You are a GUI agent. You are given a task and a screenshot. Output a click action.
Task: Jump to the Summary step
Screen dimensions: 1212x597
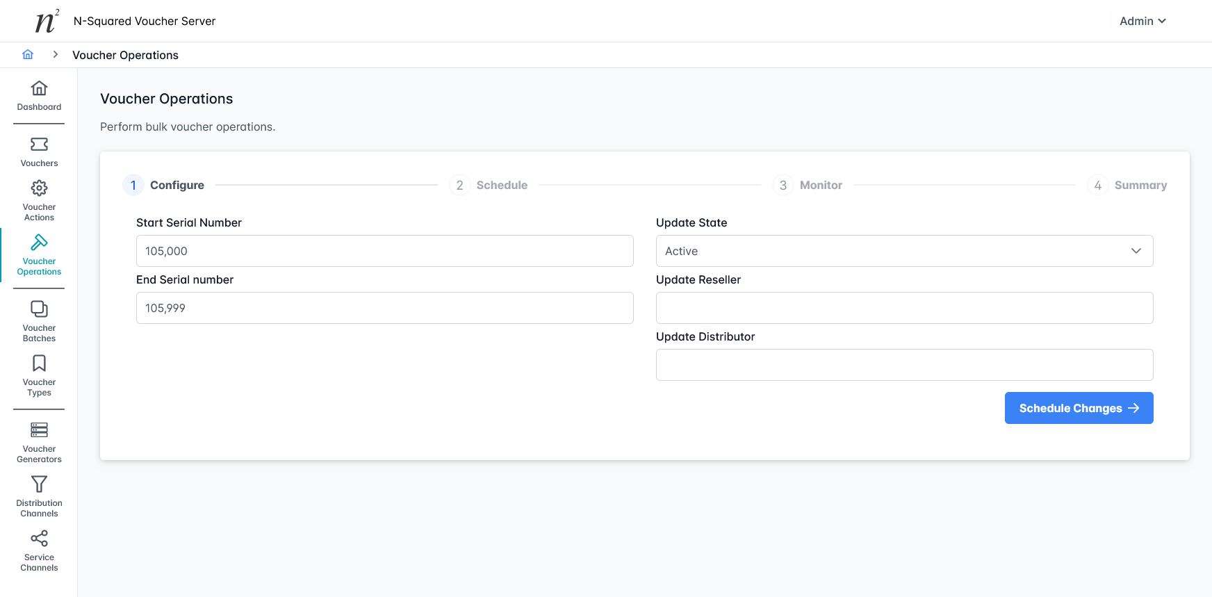pyautogui.click(x=1127, y=186)
